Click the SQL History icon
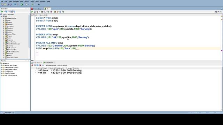 pyautogui.click(x=60, y=12)
